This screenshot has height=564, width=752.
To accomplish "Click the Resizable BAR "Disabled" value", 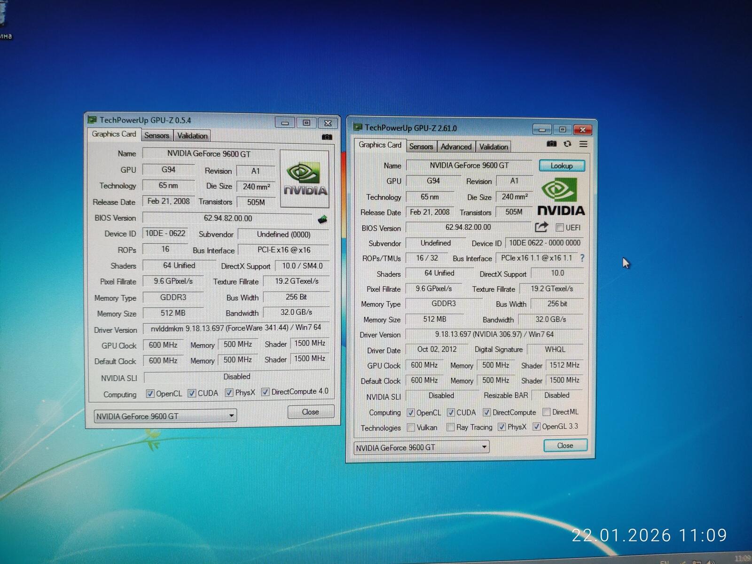I will pos(557,395).
